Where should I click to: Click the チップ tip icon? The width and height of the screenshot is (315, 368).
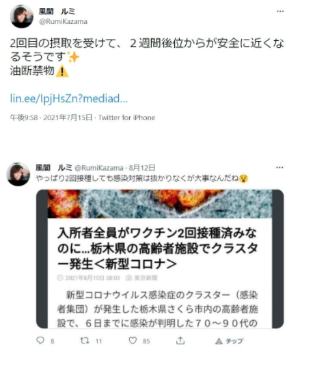tap(219, 341)
